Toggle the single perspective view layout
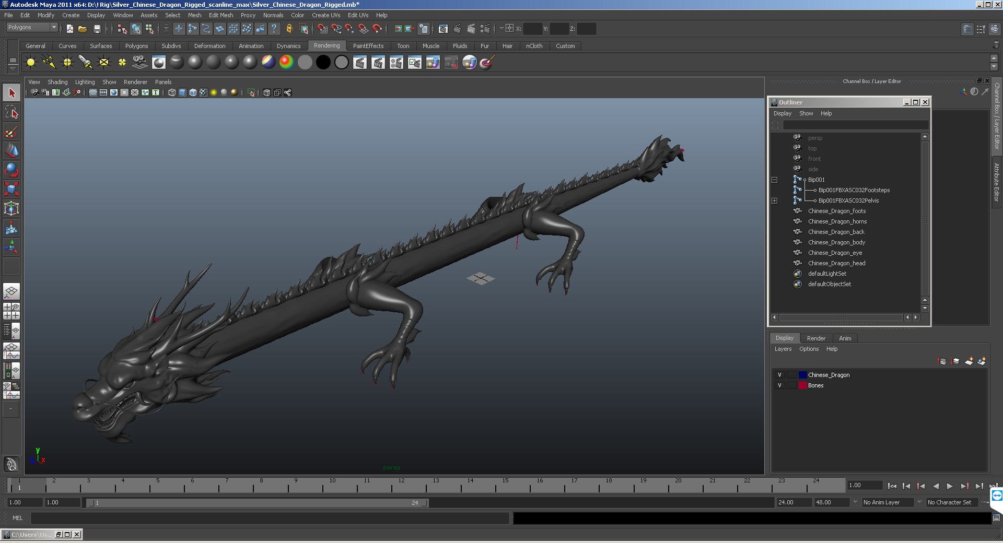 click(11, 291)
